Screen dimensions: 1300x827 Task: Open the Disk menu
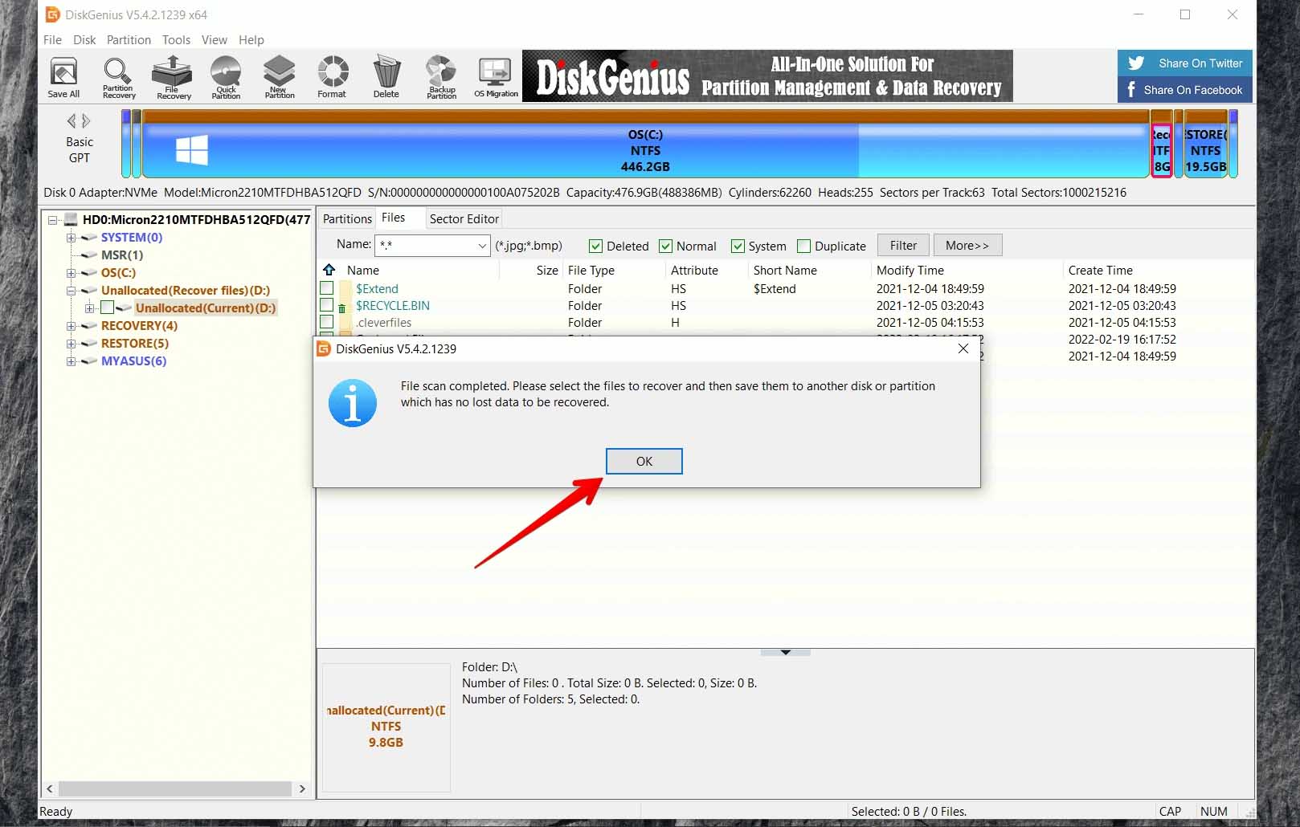[x=84, y=39]
